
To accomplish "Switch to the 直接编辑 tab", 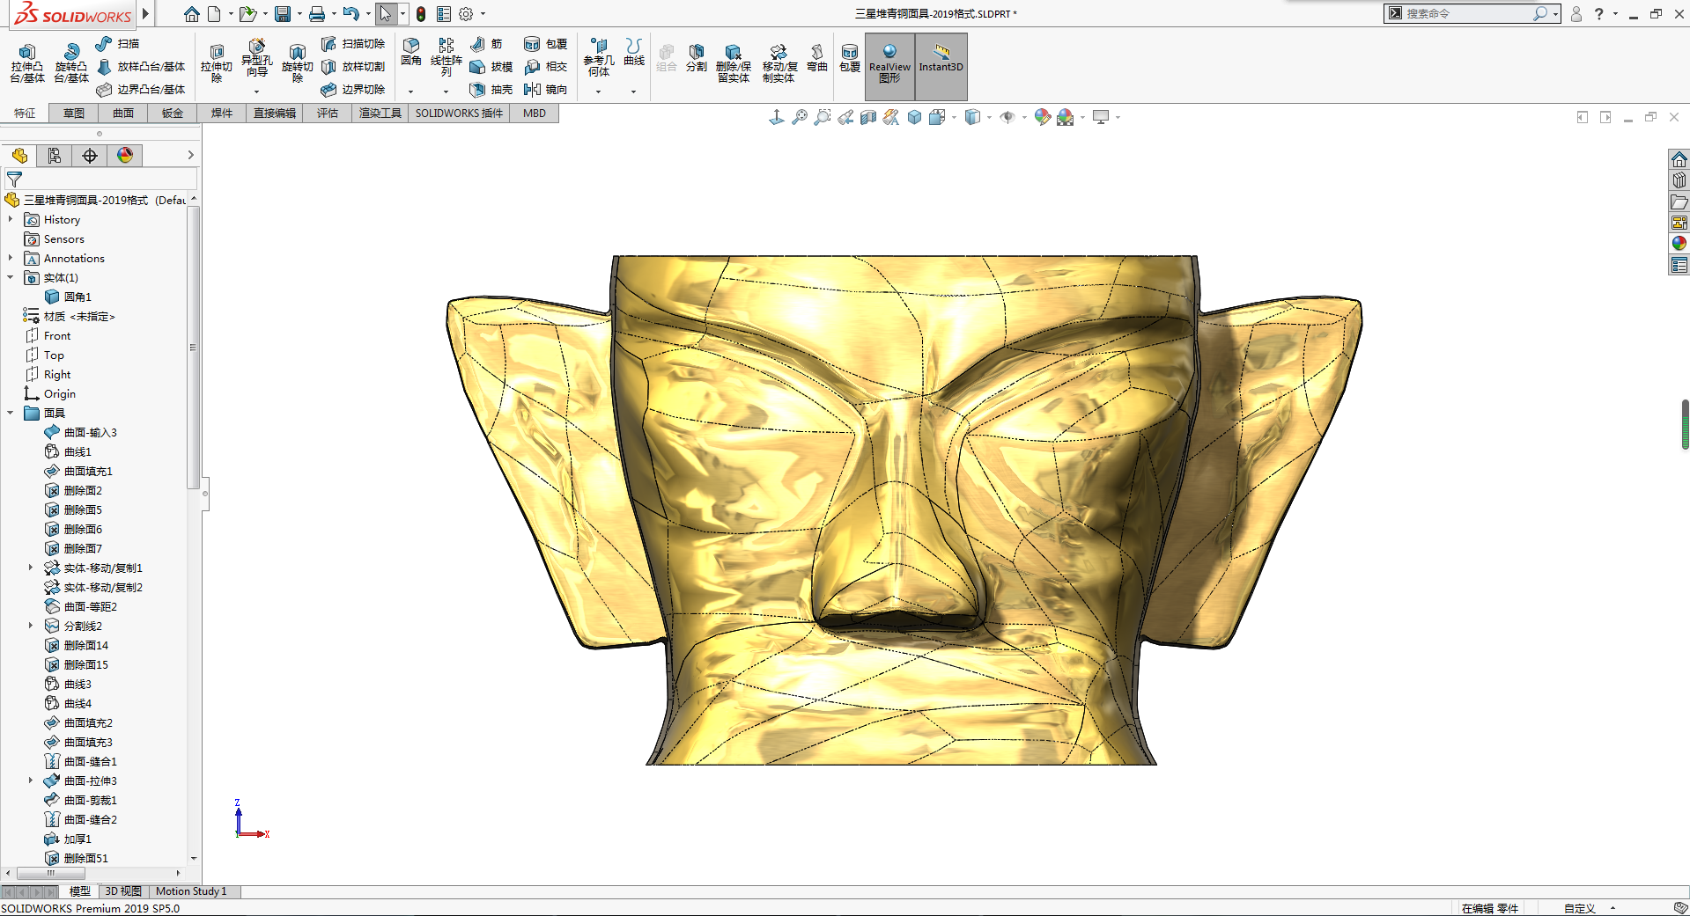I will [x=275, y=113].
